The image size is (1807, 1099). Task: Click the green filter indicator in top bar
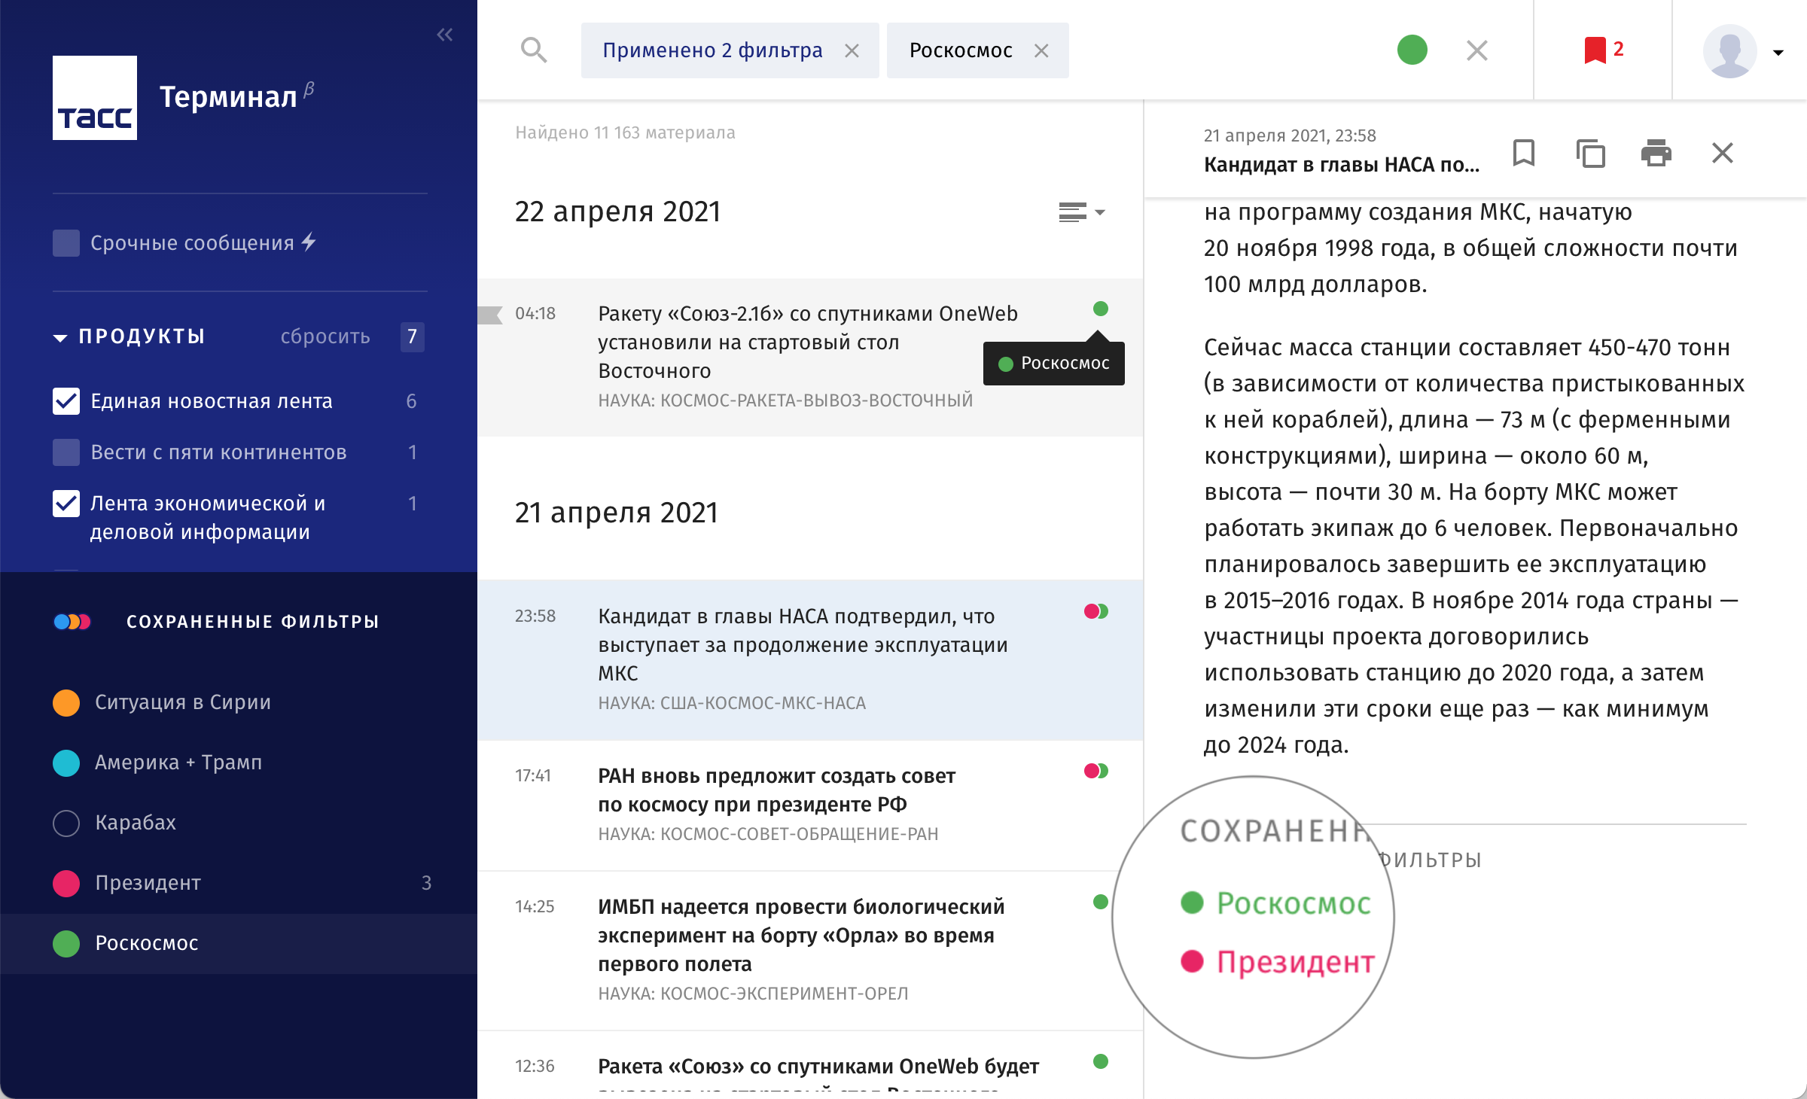pyautogui.click(x=1412, y=50)
